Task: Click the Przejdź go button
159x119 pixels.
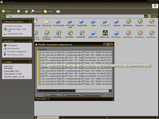Action: 152,16
